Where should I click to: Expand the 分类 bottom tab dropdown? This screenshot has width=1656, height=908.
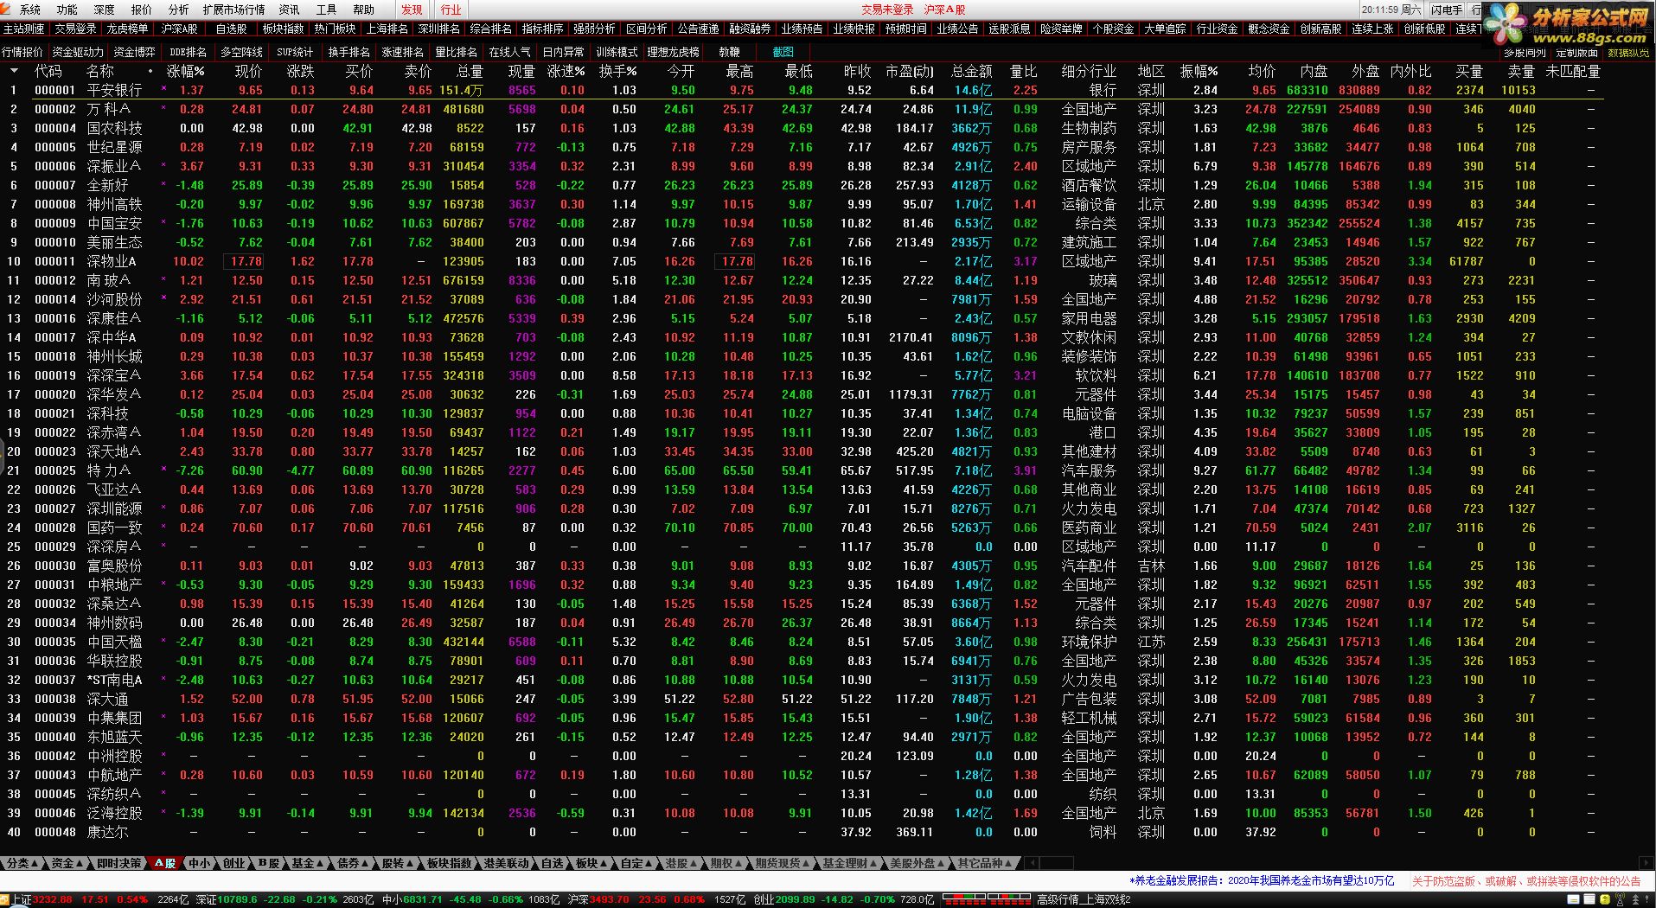(x=22, y=863)
